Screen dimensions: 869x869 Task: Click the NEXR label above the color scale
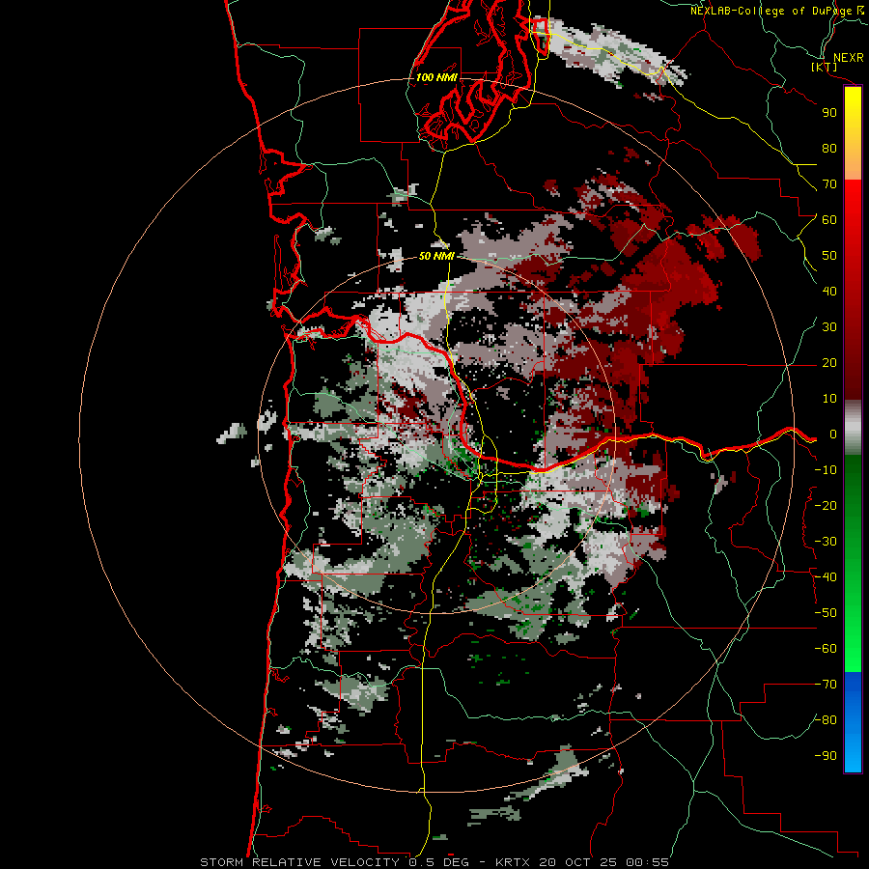coord(848,58)
